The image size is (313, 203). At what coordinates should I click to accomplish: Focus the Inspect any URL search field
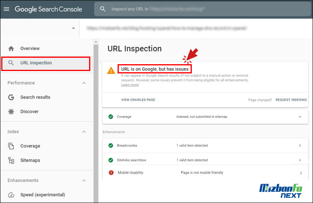pos(202,9)
